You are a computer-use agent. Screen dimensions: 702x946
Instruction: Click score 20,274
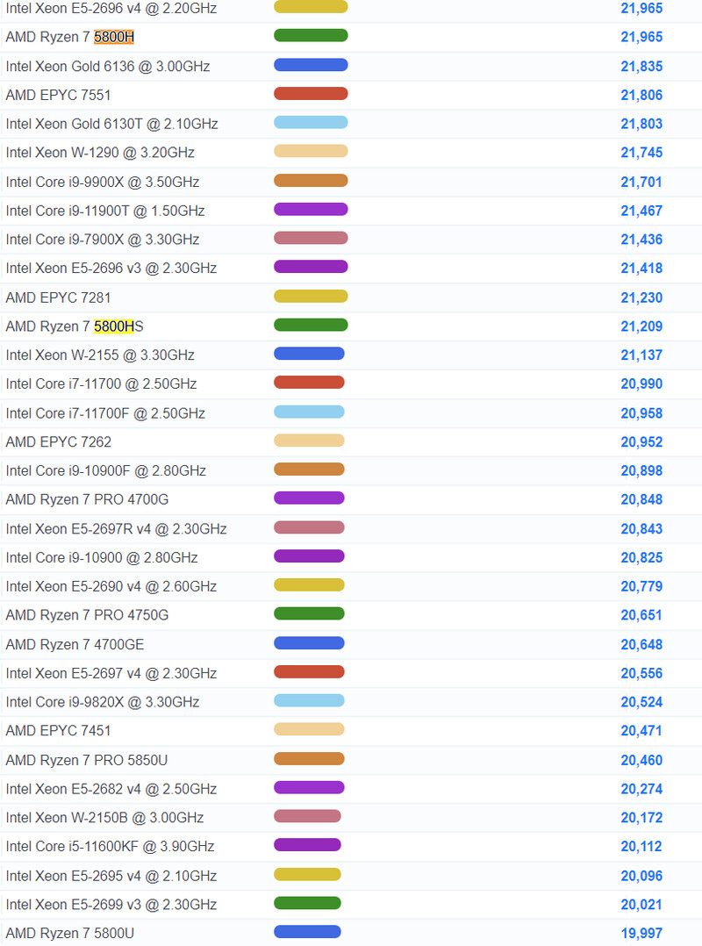point(641,789)
